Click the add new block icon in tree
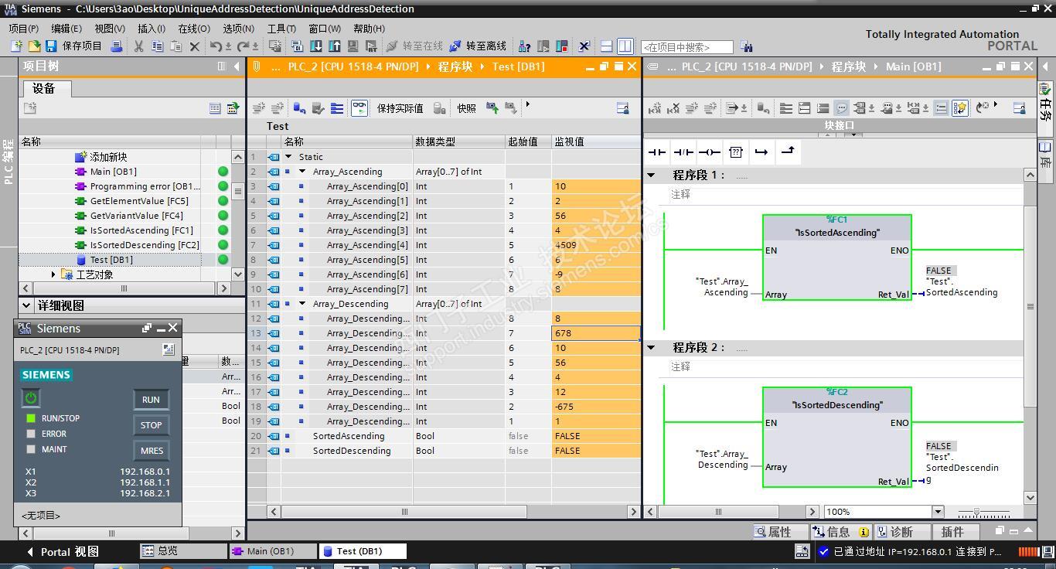Screen dimensions: 1056x569 point(80,157)
